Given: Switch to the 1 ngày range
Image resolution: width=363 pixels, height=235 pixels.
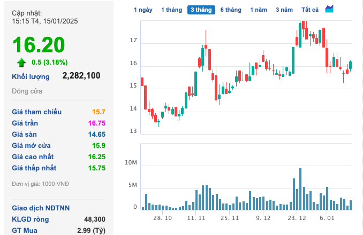Looking at the screenshot, I should pyautogui.click(x=143, y=10).
